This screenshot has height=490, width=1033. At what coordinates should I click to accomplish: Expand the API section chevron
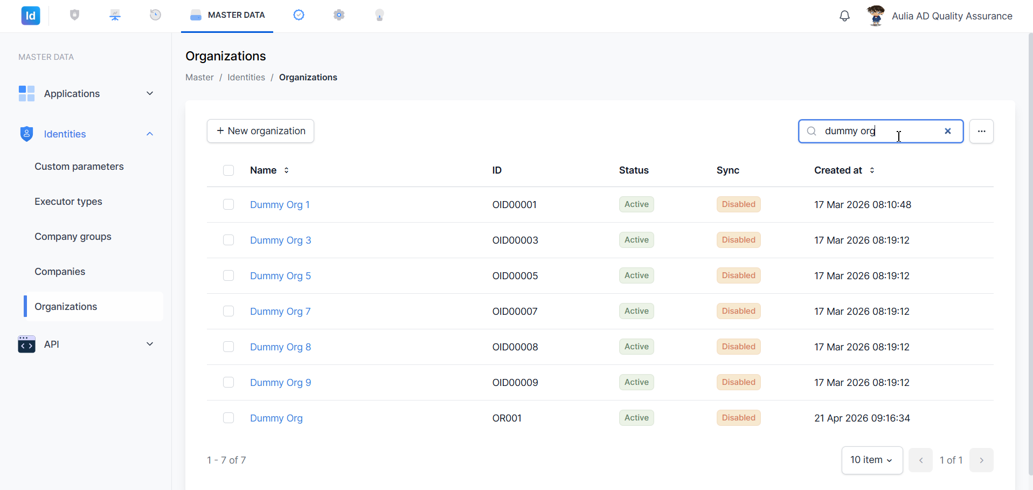[x=150, y=344]
